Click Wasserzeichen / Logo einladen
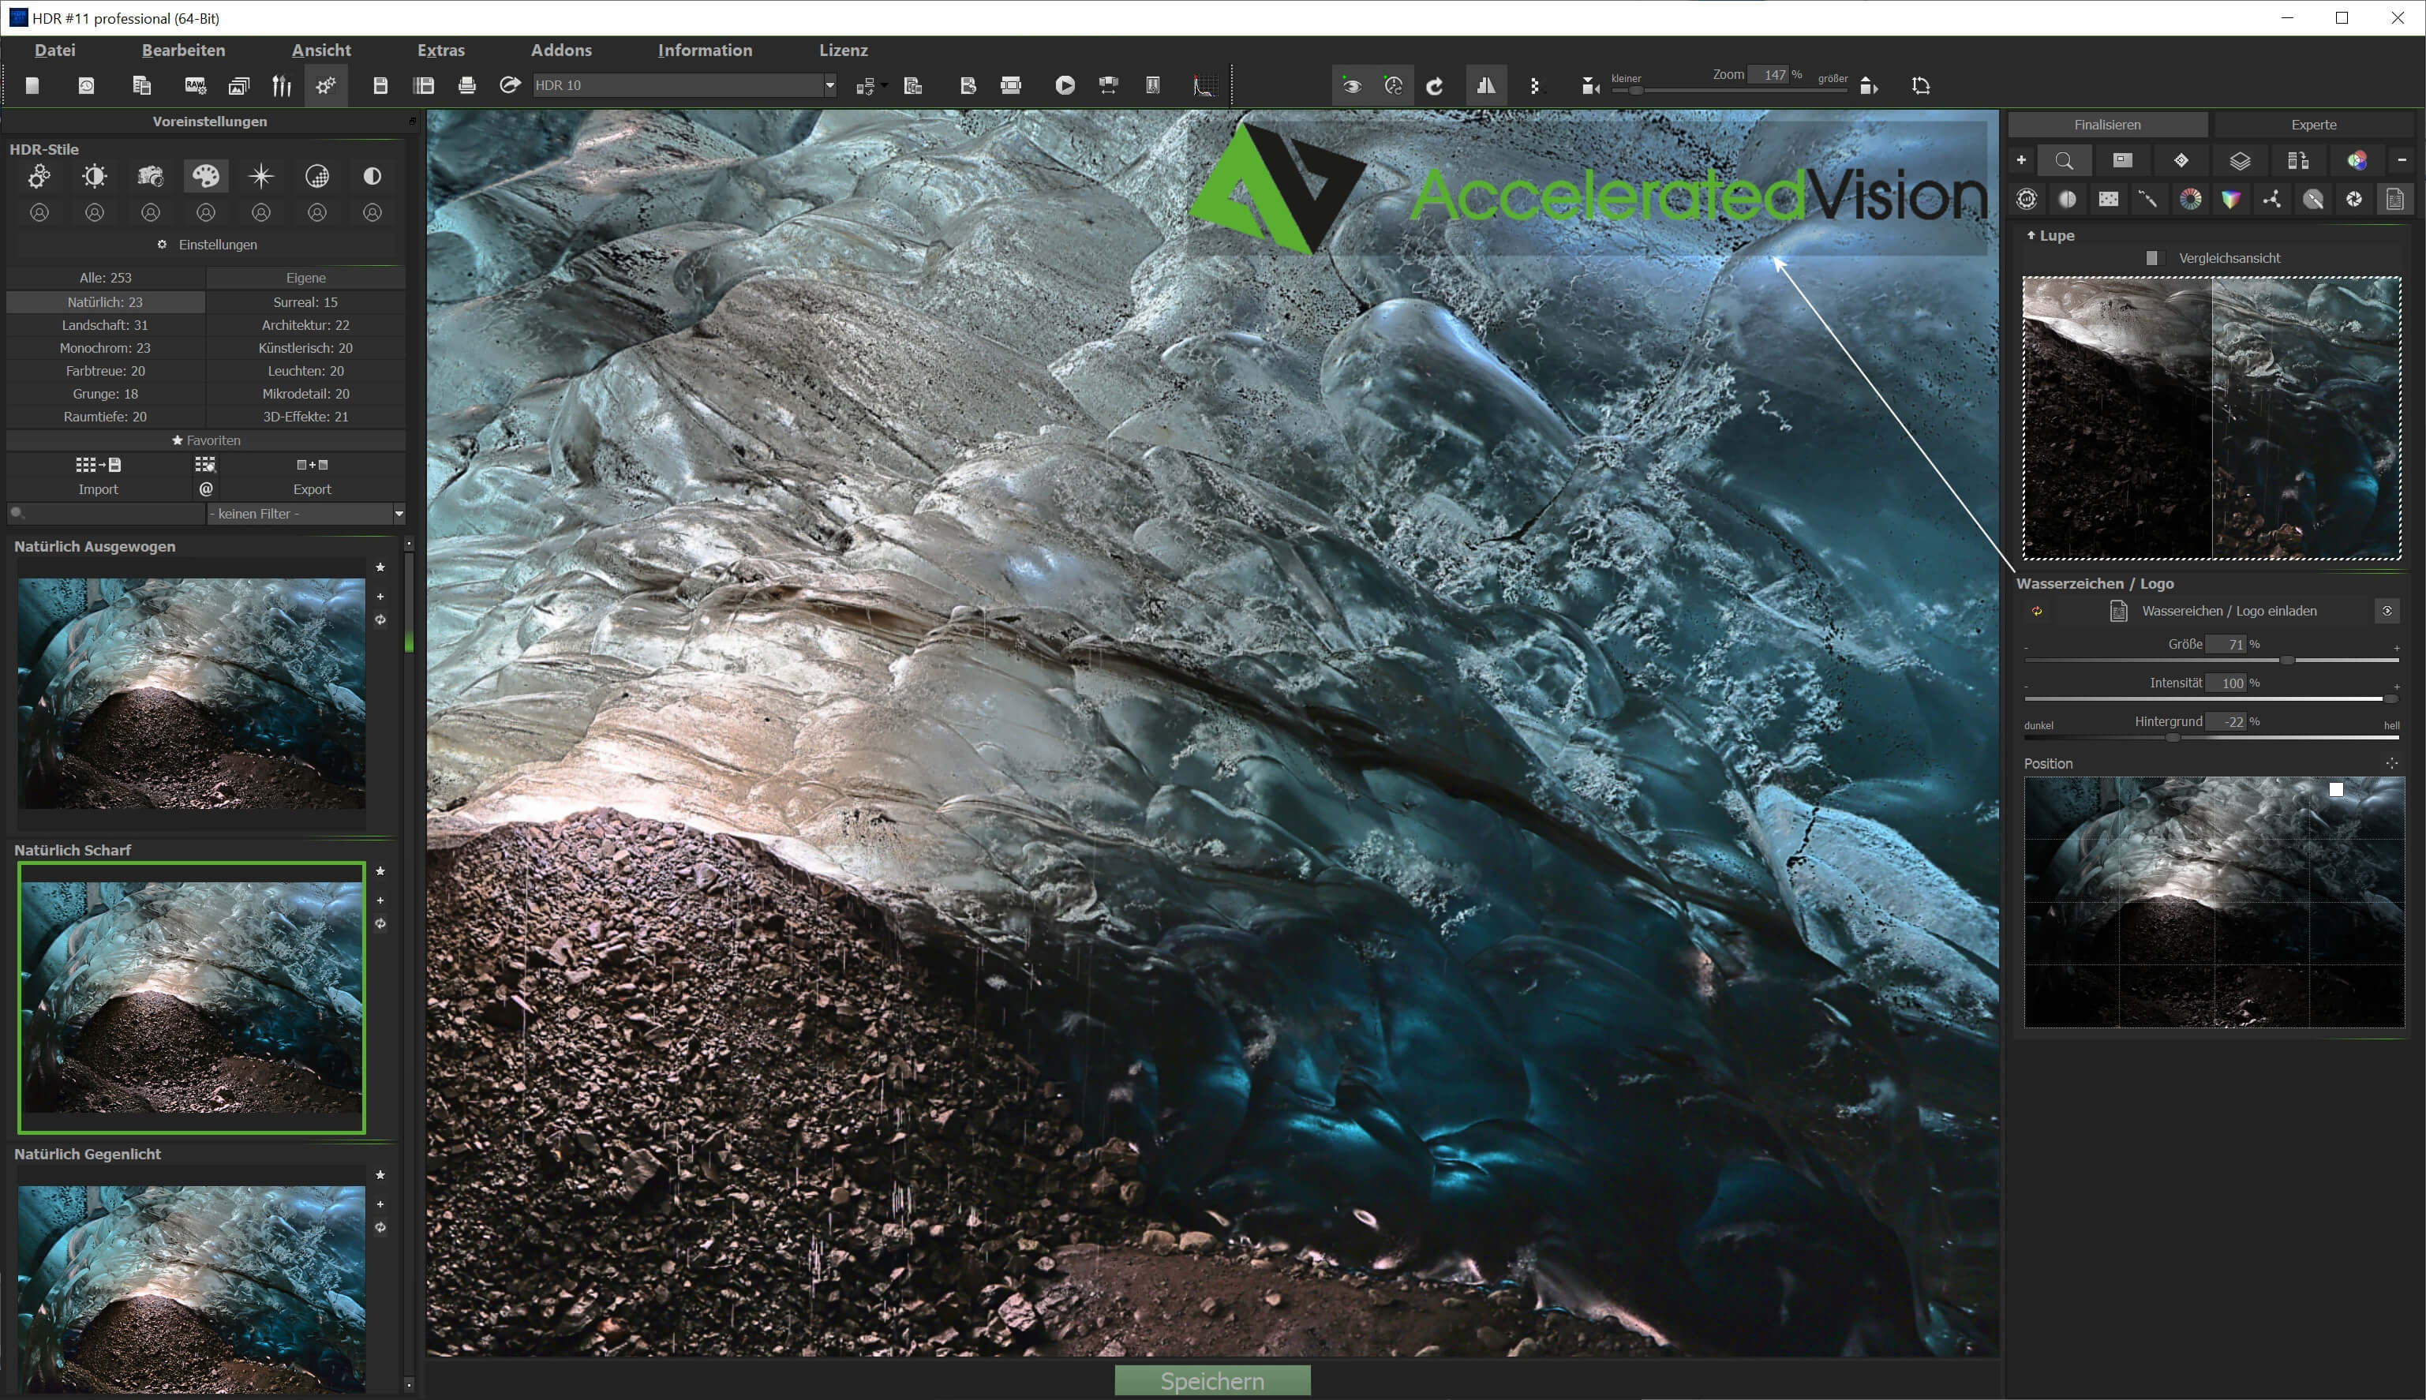The height and width of the screenshot is (1400, 2426). (2228, 611)
